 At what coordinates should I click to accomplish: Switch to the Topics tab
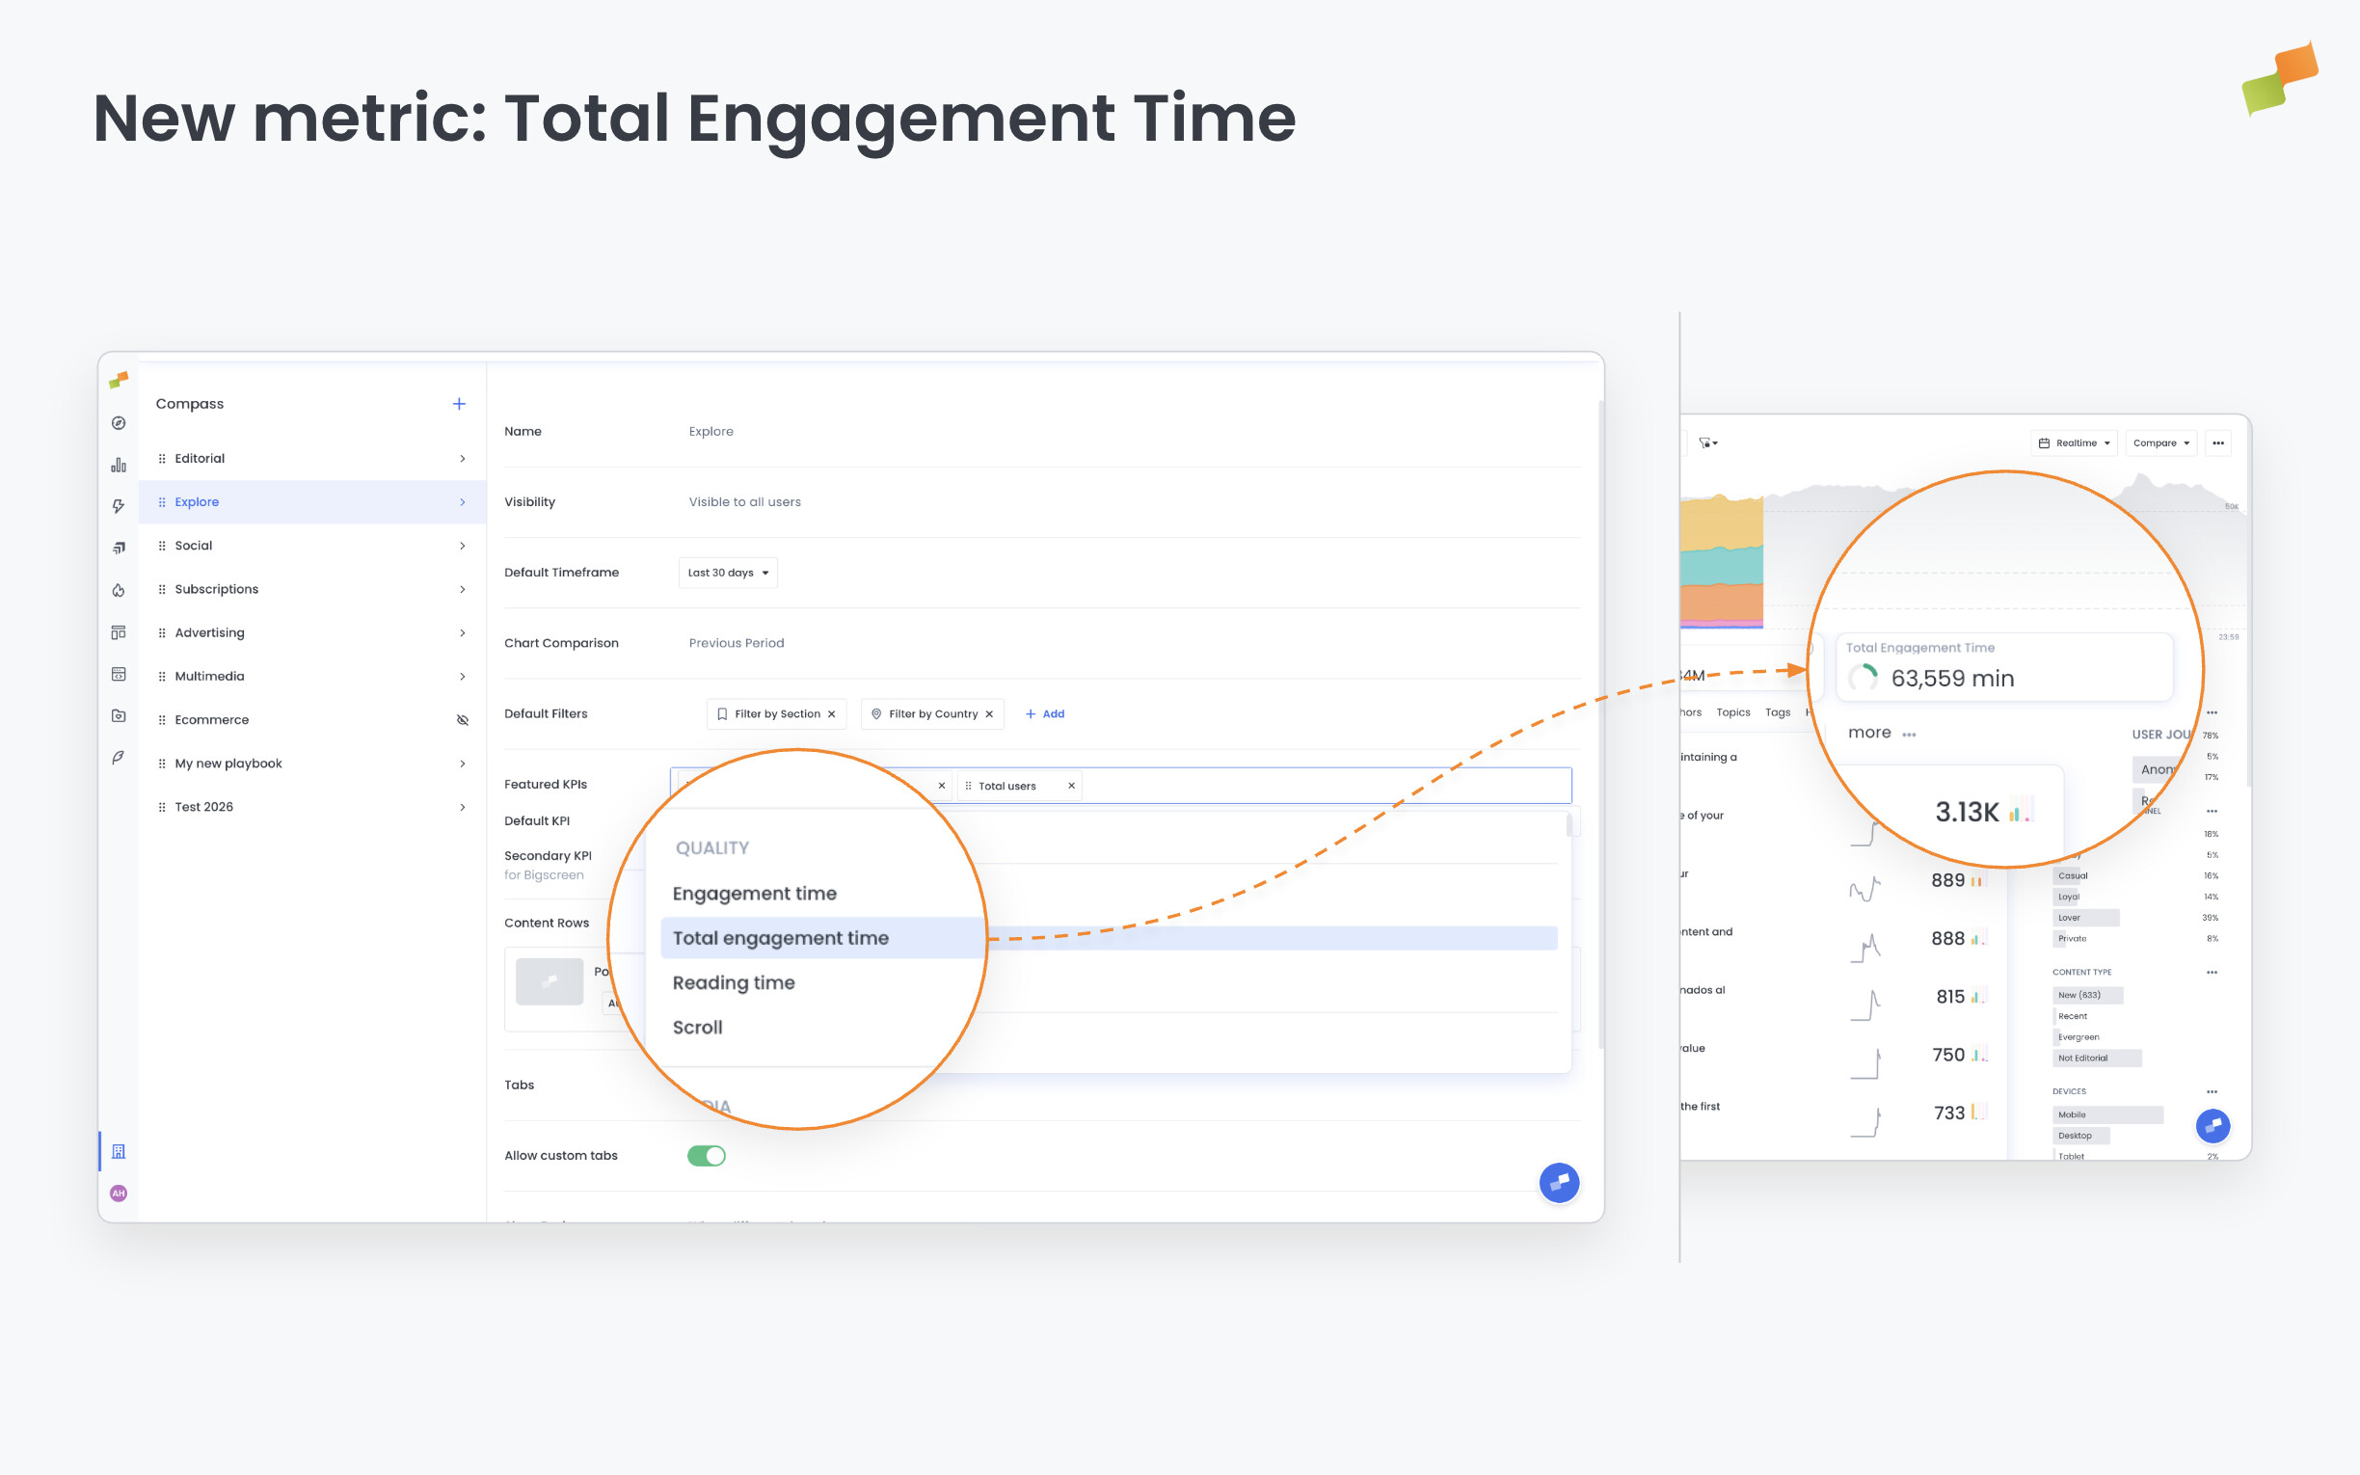1734,712
